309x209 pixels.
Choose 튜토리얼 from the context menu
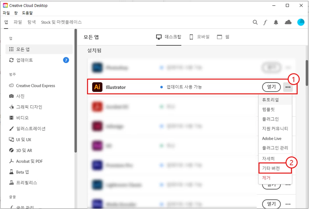tap(275, 100)
